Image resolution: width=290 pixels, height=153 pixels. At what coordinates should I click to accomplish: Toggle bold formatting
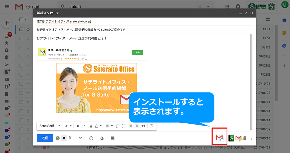[x=78, y=126]
